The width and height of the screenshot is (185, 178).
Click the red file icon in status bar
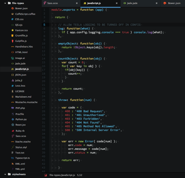pos(46,175)
